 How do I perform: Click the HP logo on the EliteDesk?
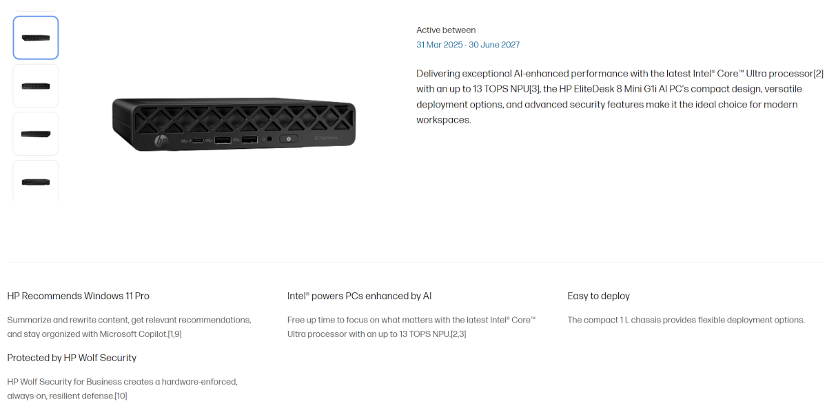[x=161, y=142]
